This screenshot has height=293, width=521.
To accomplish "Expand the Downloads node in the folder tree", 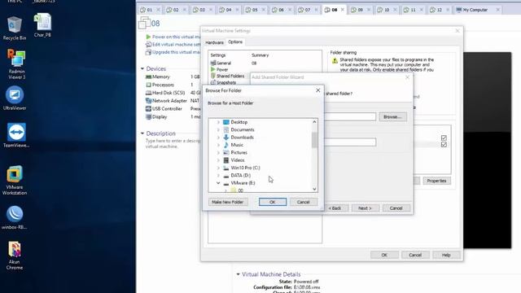I will [x=218, y=138].
